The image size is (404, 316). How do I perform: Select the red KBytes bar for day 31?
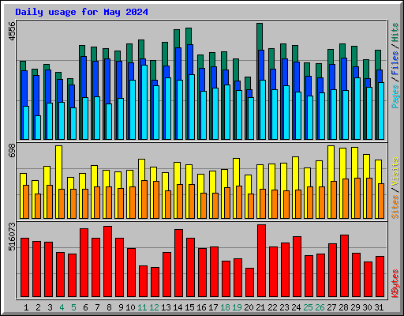(x=380, y=276)
